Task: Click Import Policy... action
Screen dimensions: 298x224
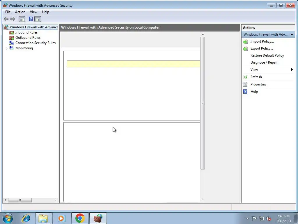Action: pos(262,41)
